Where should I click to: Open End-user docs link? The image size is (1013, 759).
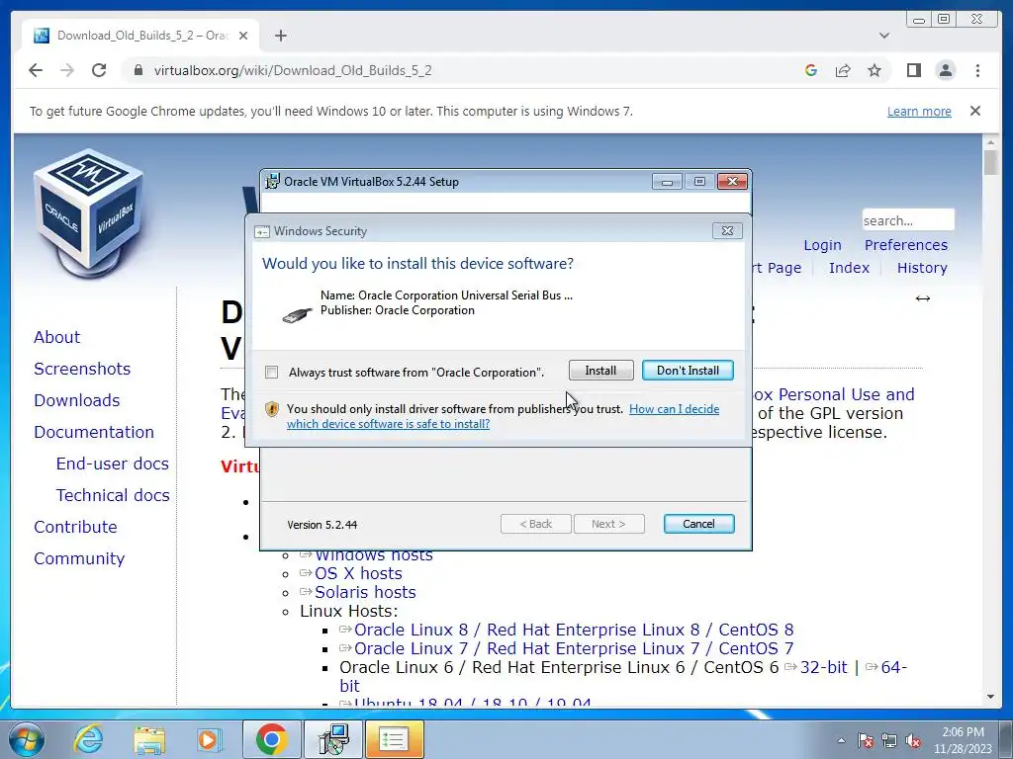[113, 464]
